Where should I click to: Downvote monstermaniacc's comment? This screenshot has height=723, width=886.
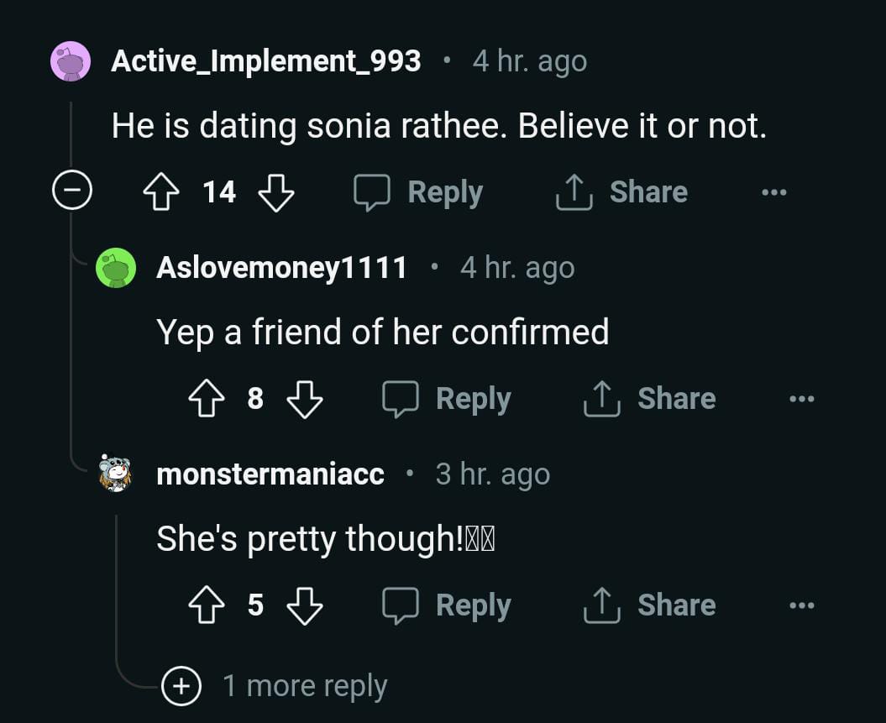pyautogui.click(x=305, y=605)
